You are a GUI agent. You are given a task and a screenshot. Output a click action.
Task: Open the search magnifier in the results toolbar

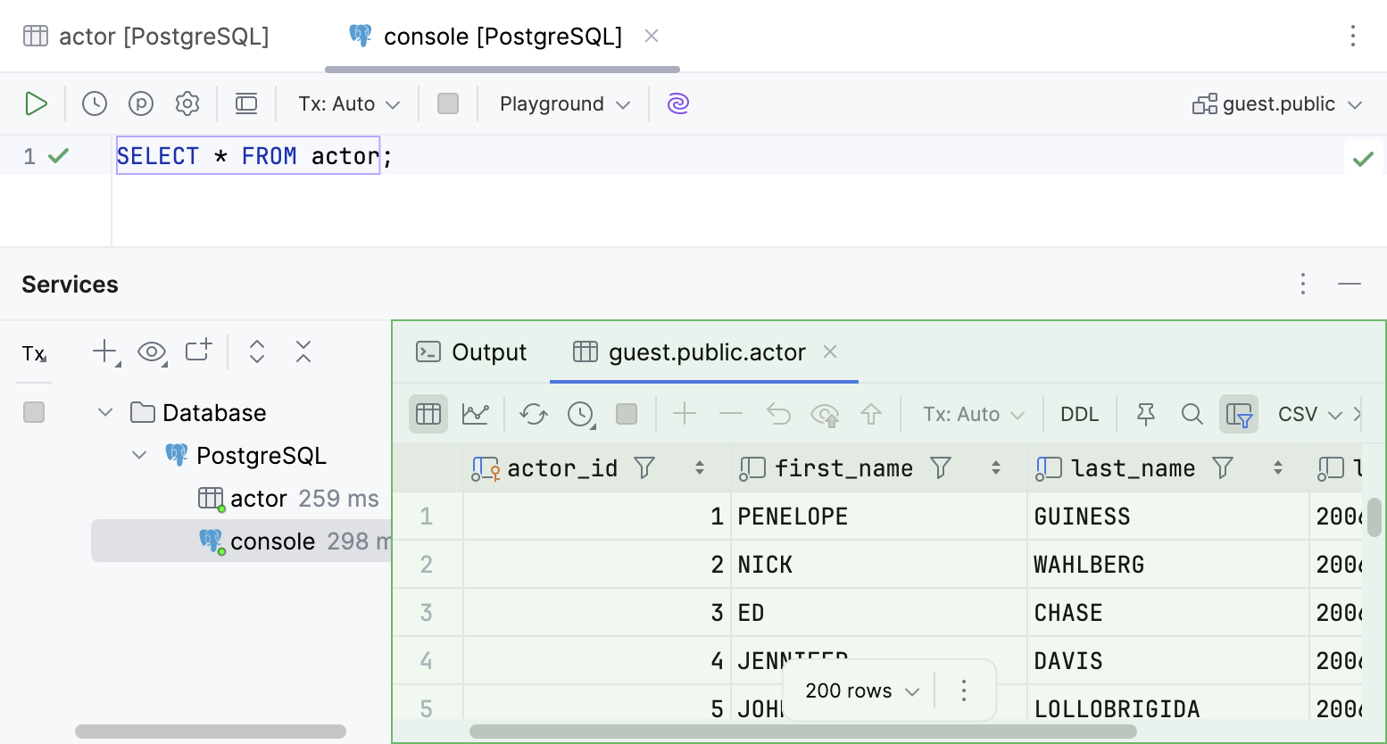1192,413
